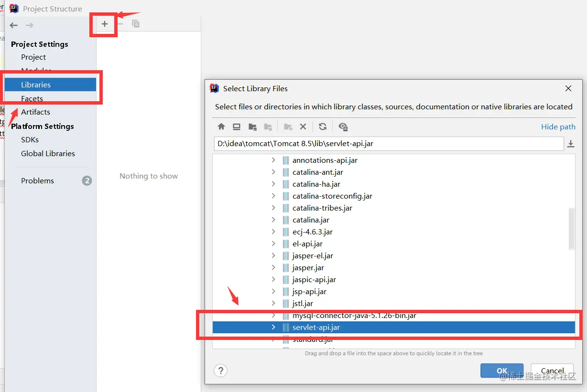Screen dimensions: 587x392
Task: Click the file path input field
Action: (x=389, y=144)
